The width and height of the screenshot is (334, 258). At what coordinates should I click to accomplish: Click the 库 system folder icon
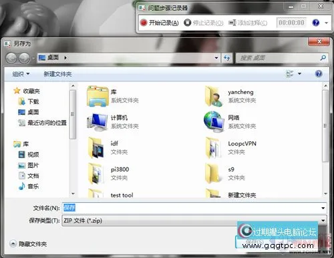[98, 96]
